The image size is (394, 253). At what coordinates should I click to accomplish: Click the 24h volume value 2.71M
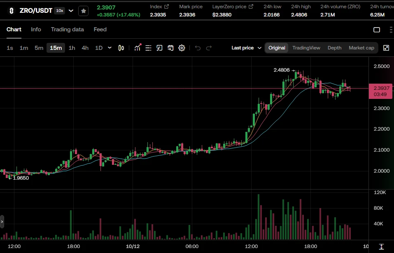(327, 15)
